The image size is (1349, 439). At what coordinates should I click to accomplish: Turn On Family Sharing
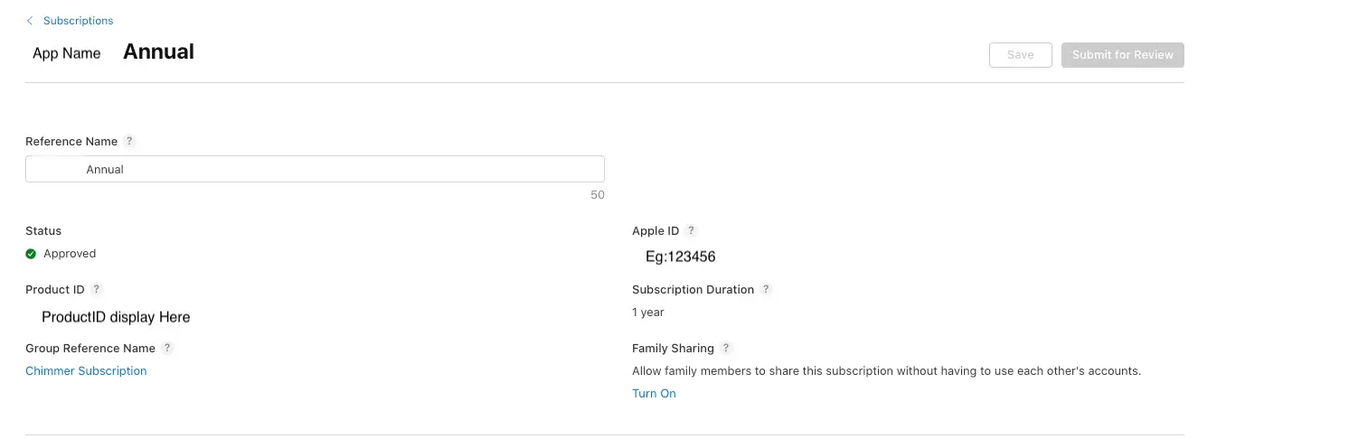[x=654, y=394]
